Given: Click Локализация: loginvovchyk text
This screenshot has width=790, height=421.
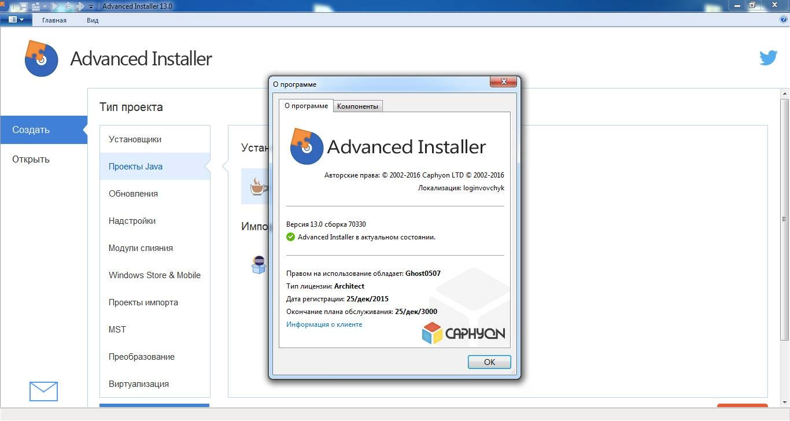Looking at the screenshot, I should (461, 188).
